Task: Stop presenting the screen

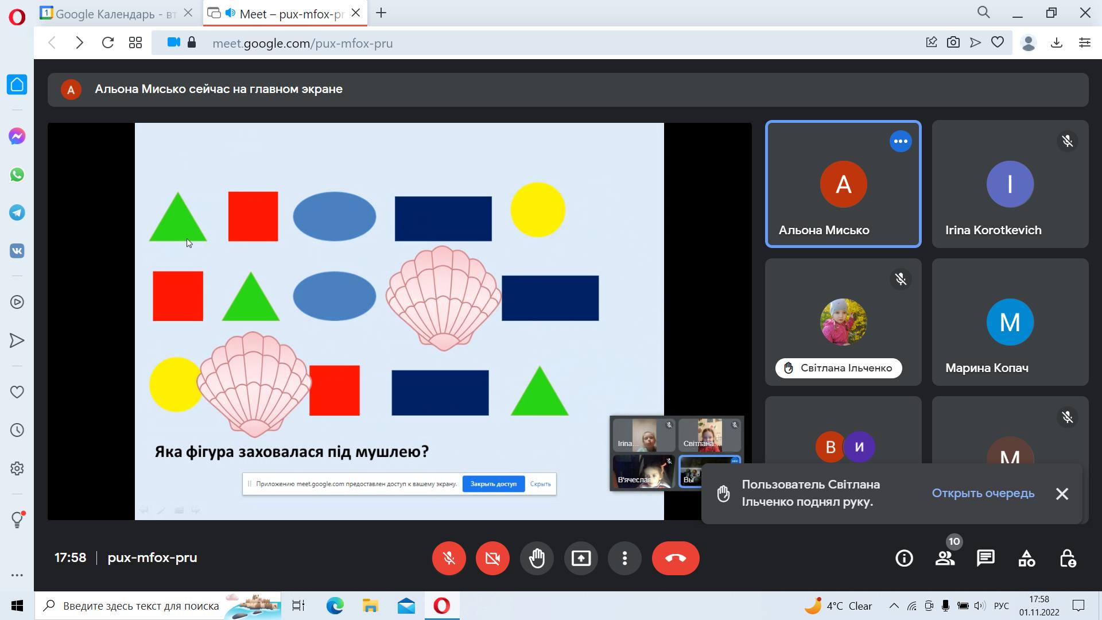Action: tap(581, 558)
